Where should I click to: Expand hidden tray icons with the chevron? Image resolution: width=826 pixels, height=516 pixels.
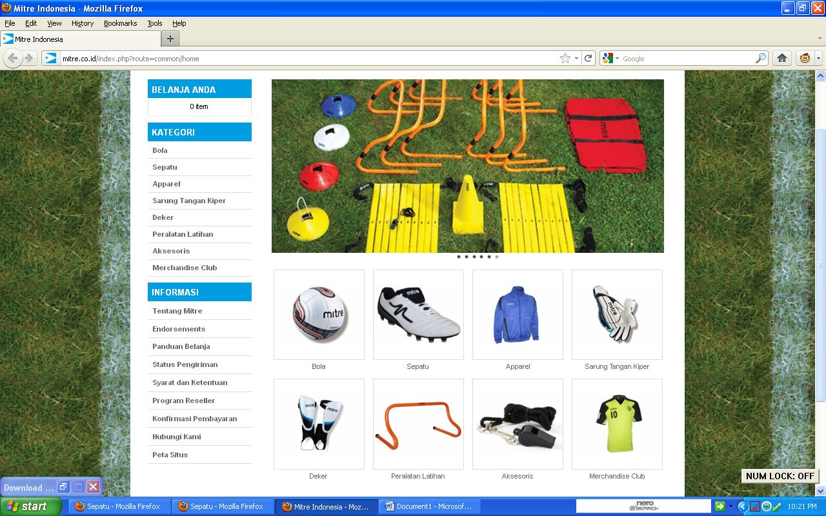742,506
